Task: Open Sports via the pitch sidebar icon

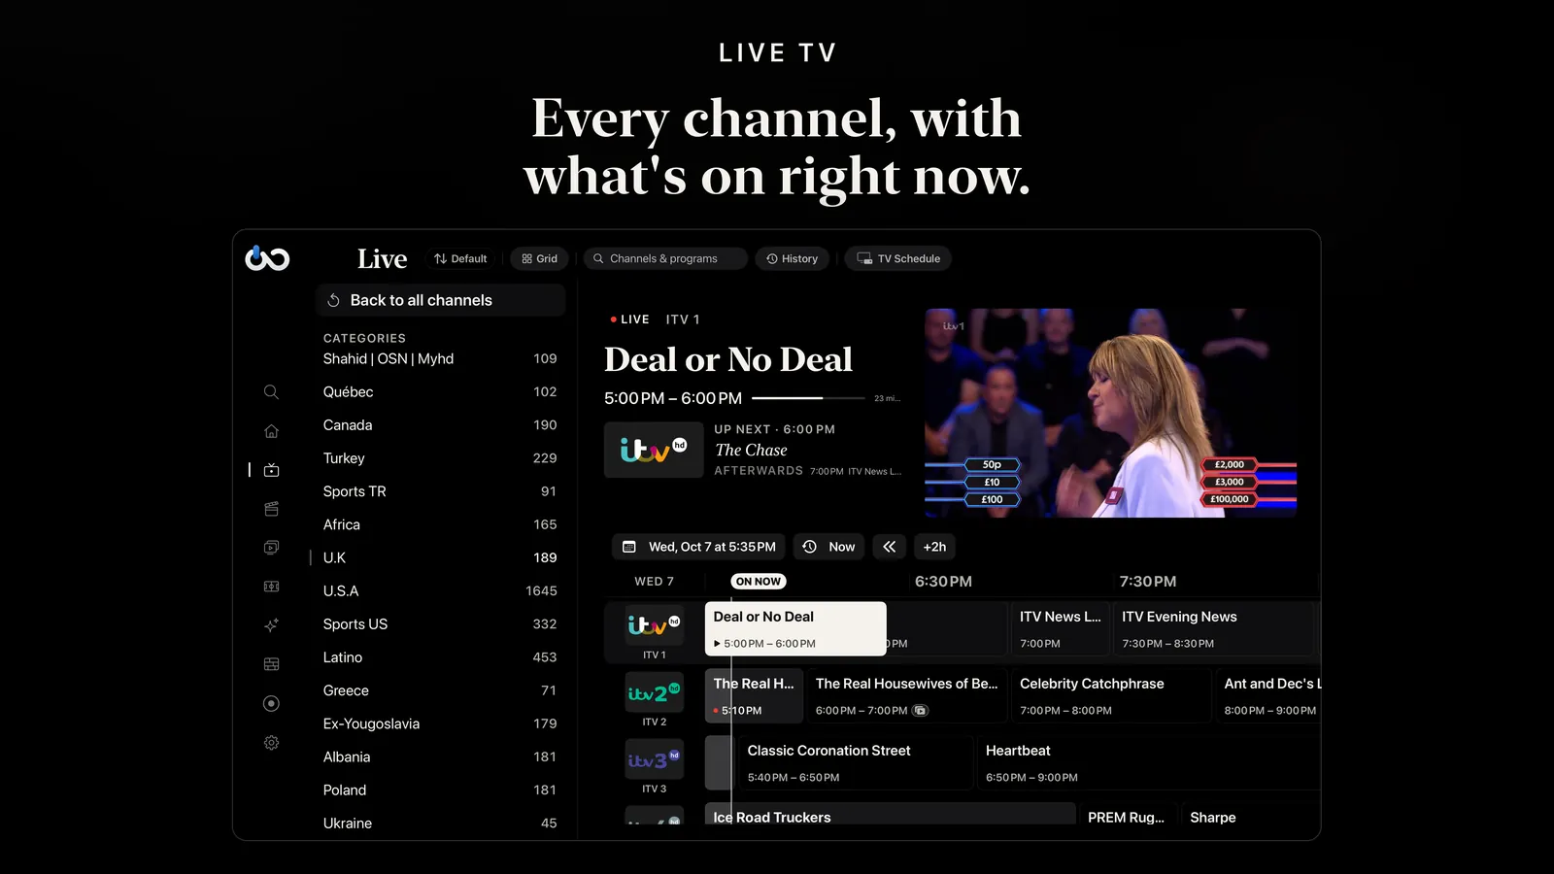Action: click(x=271, y=587)
